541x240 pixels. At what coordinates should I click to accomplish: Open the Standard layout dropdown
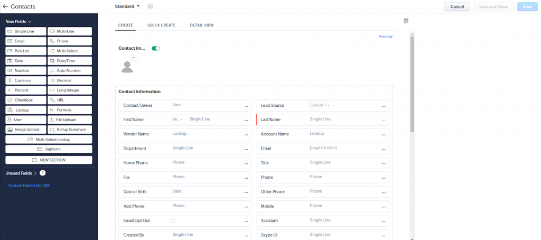(127, 6)
